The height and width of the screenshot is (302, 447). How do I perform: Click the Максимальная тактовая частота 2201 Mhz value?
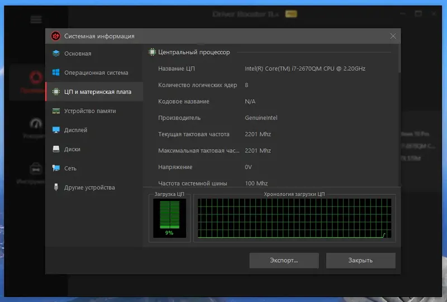tap(258, 150)
